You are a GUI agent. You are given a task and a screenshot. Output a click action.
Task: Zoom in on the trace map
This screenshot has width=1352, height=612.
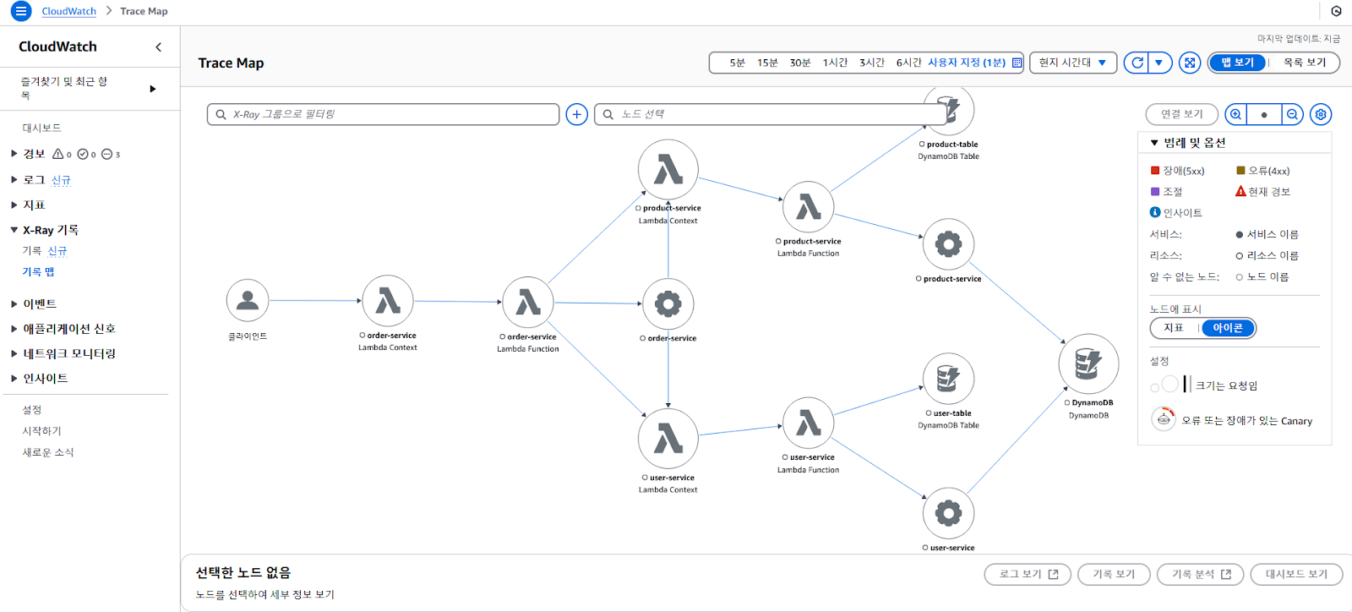tap(1235, 114)
